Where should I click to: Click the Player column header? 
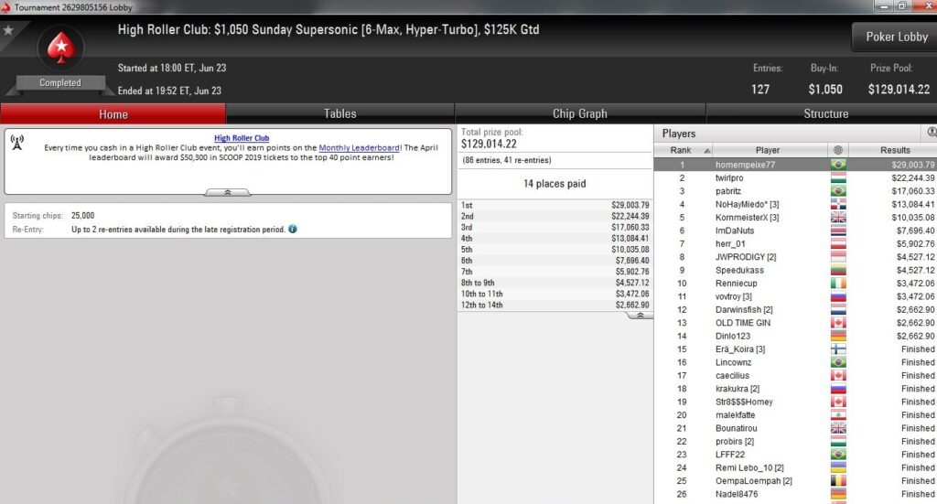(x=768, y=151)
